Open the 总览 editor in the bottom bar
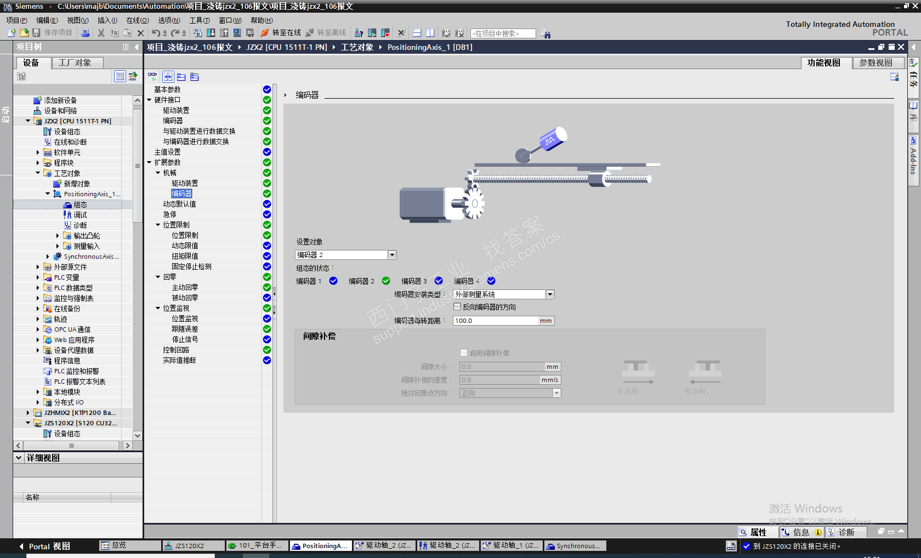The height and width of the screenshot is (558, 921). (x=130, y=546)
